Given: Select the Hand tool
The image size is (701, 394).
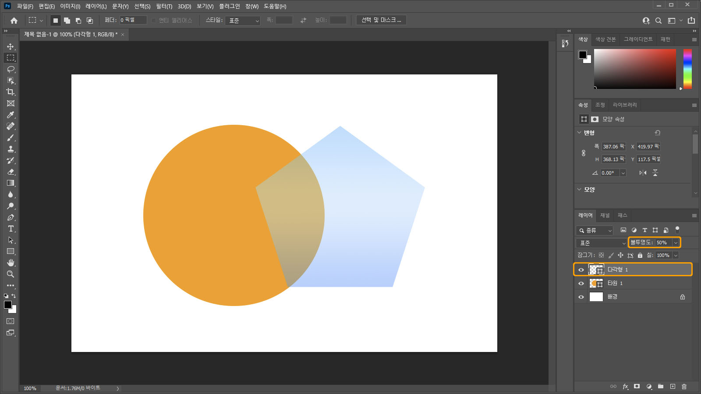Looking at the screenshot, I should pos(11,263).
